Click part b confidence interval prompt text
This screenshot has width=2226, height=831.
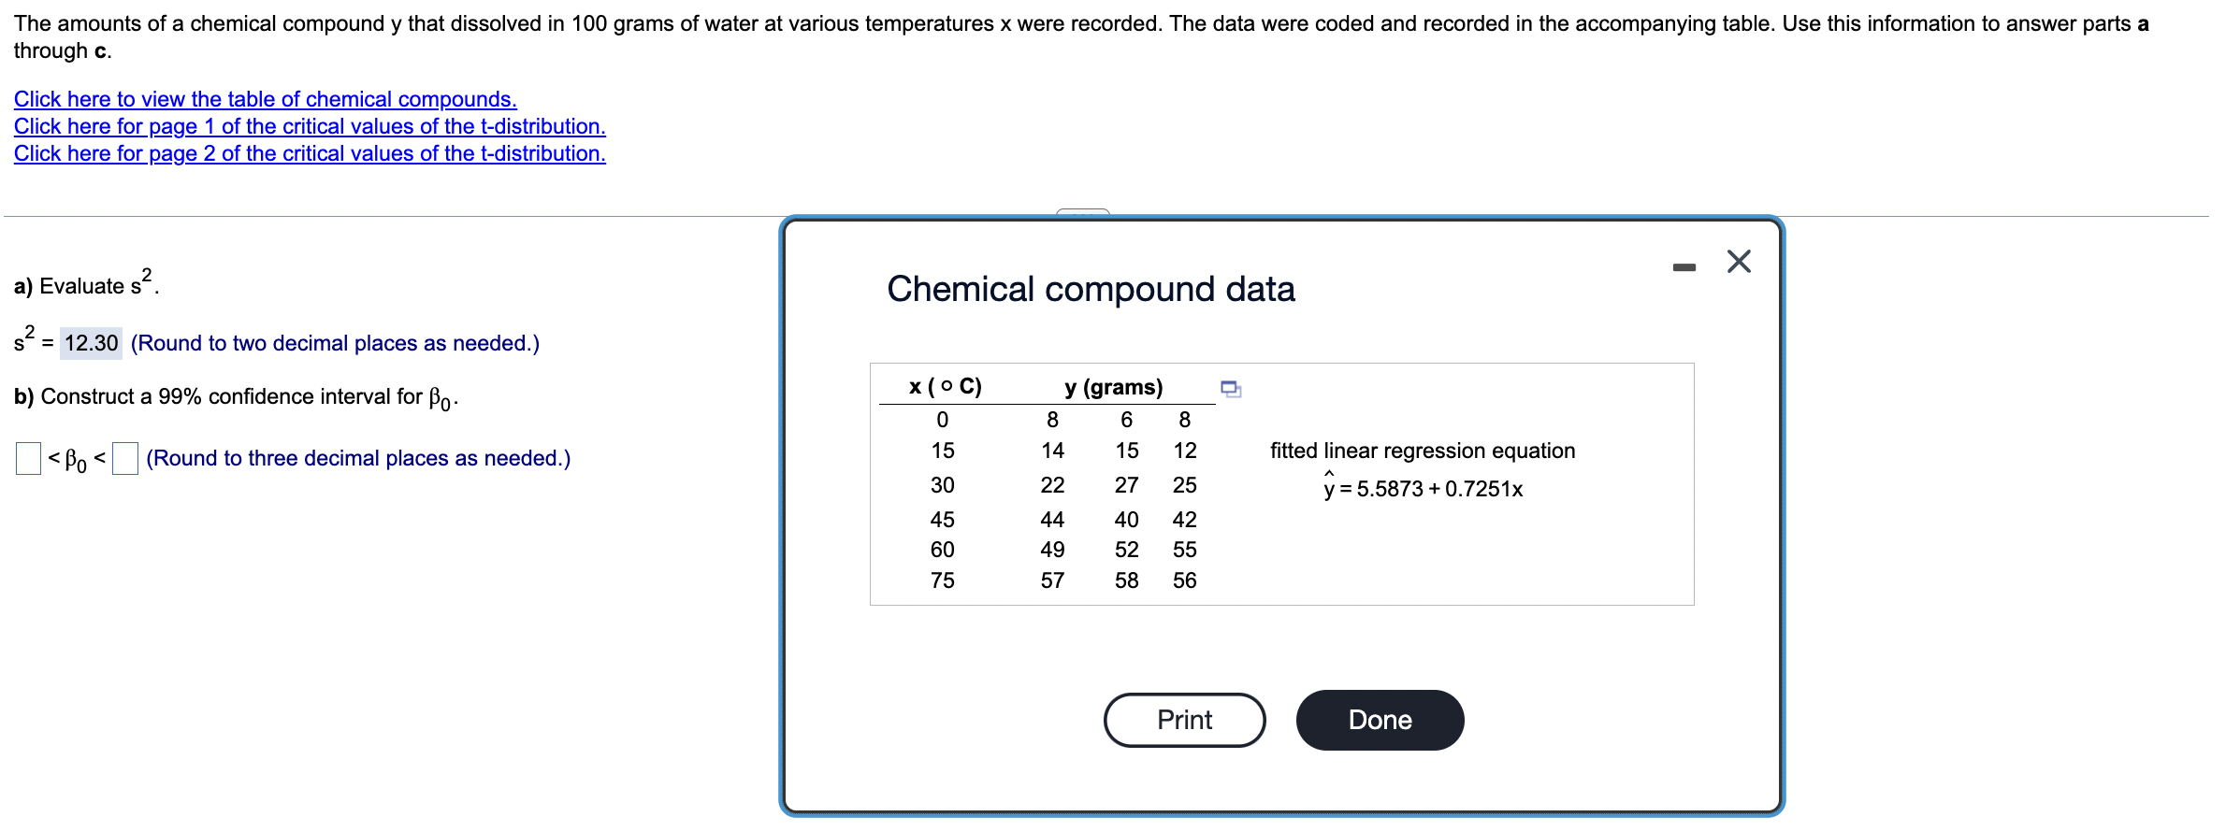point(234,396)
